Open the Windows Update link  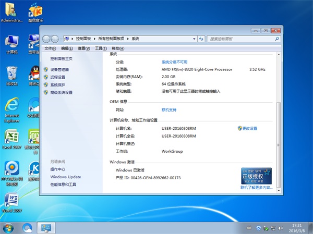pos(66,177)
